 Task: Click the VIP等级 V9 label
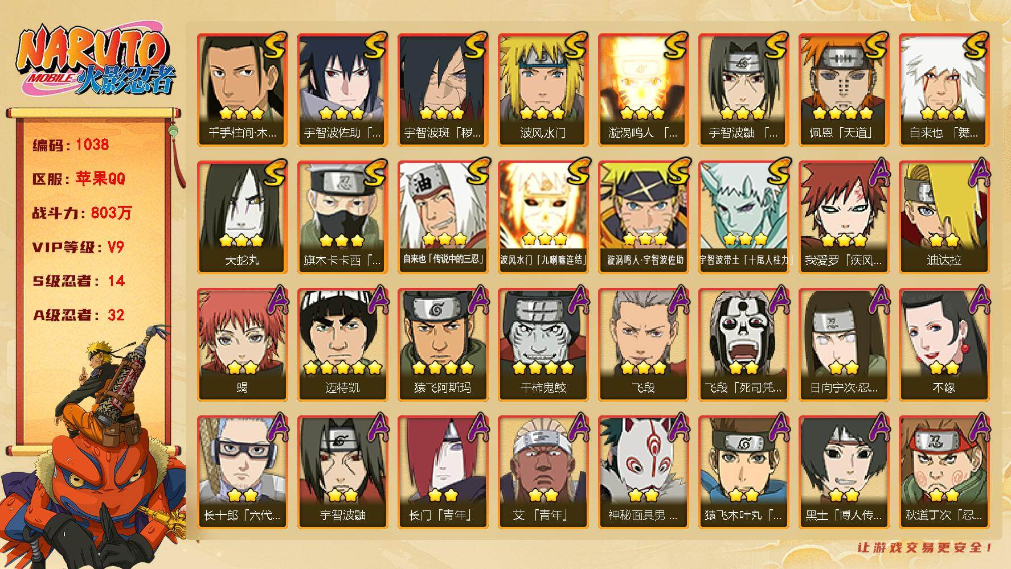(78, 247)
